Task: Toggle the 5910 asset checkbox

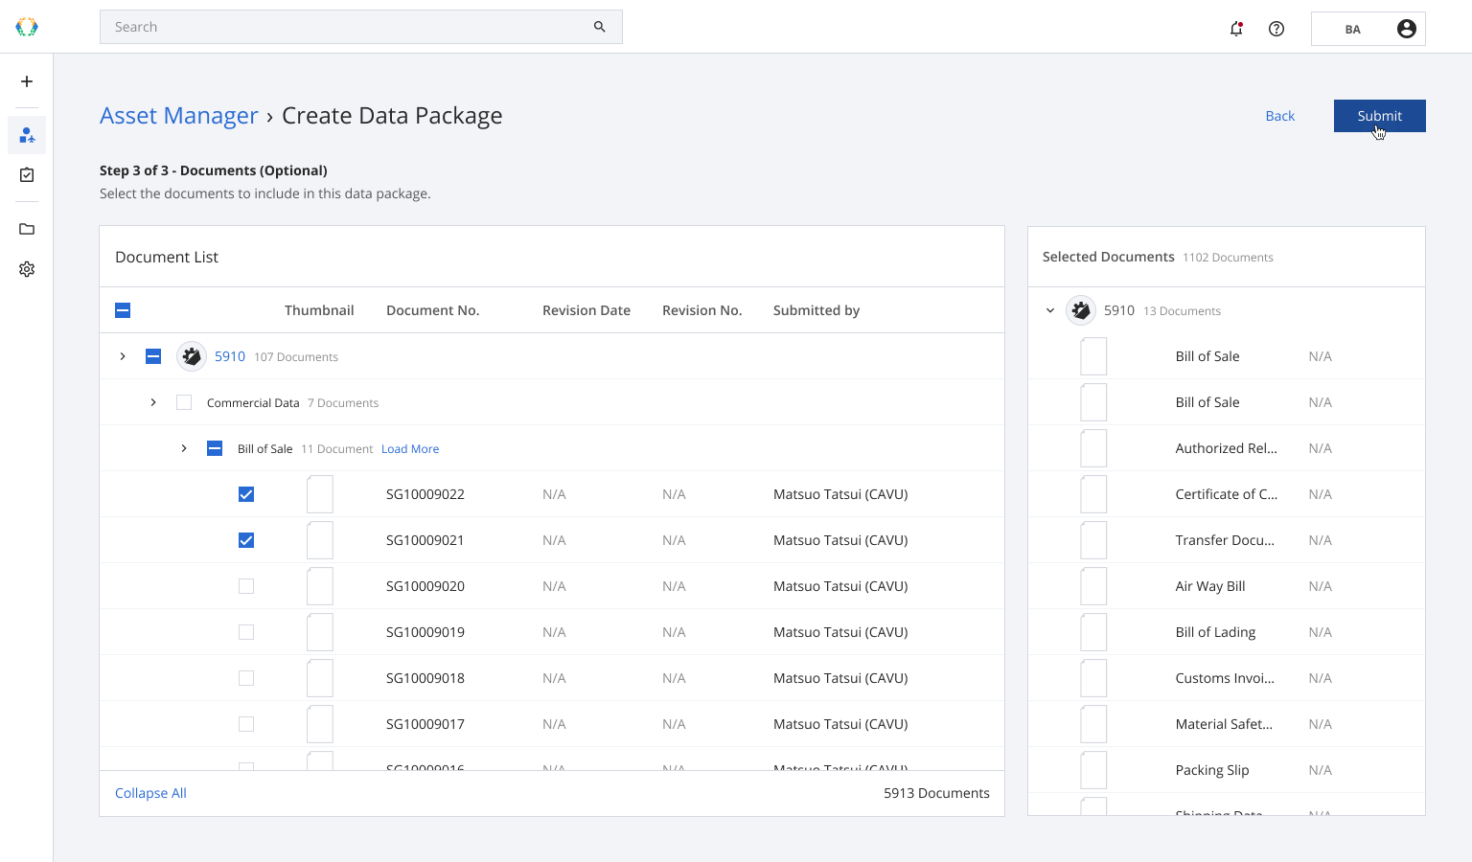Action: (x=153, y=356)
